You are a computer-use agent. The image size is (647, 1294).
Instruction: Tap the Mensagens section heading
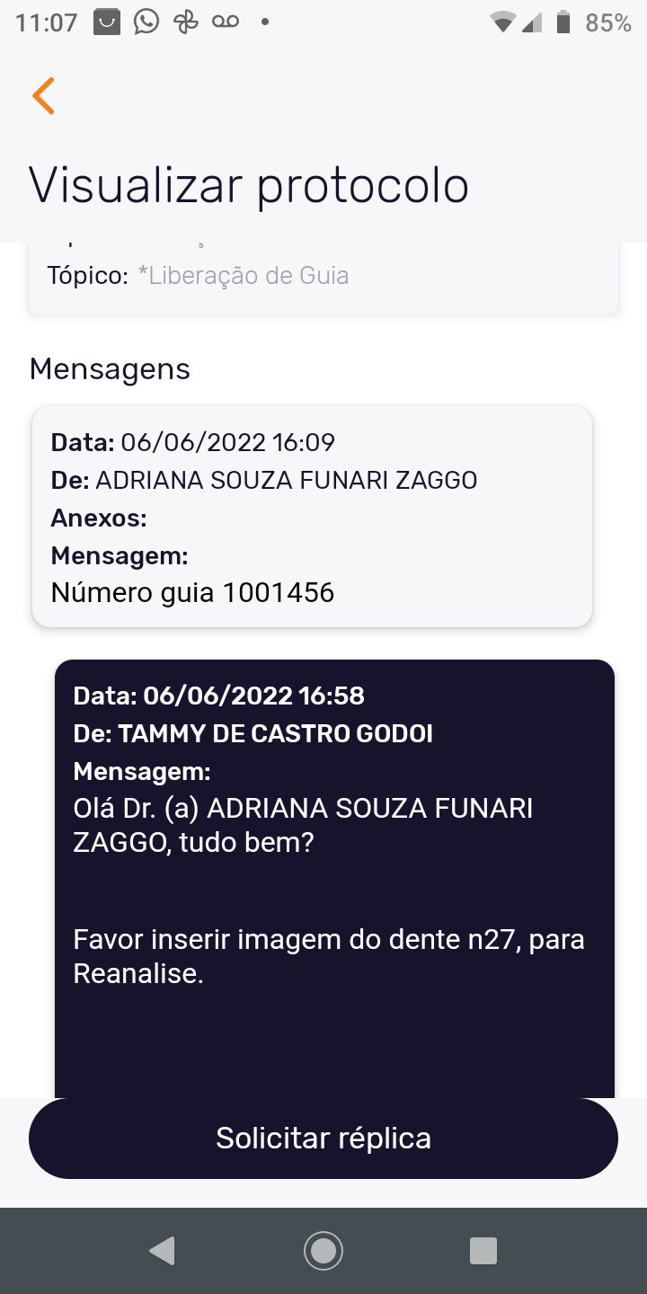pos(110,368)
